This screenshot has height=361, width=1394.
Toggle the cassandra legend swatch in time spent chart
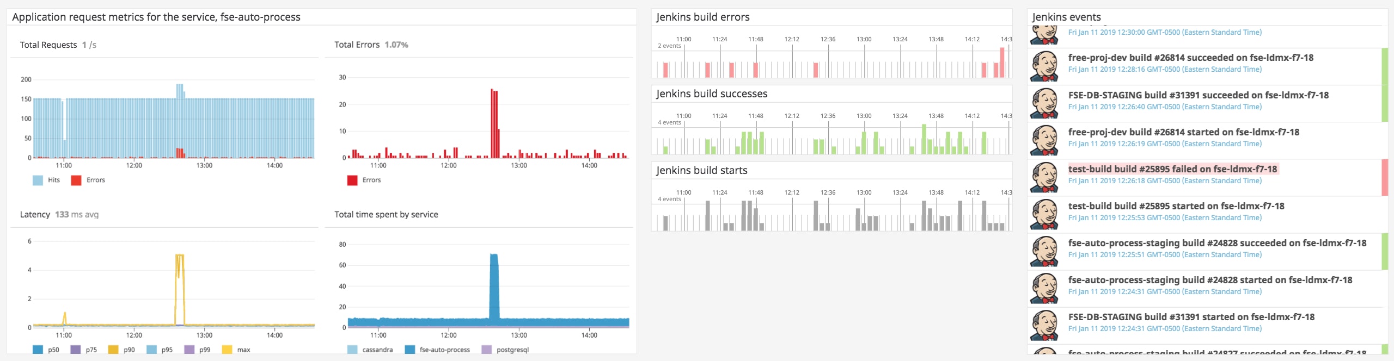(352, 350)
